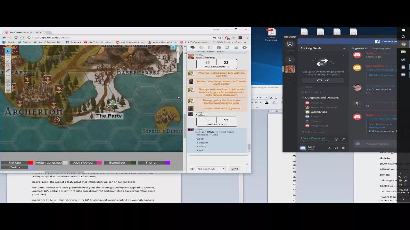Click the CTRL + K quick switcher button
410x230 pixels.
[323, 80]
